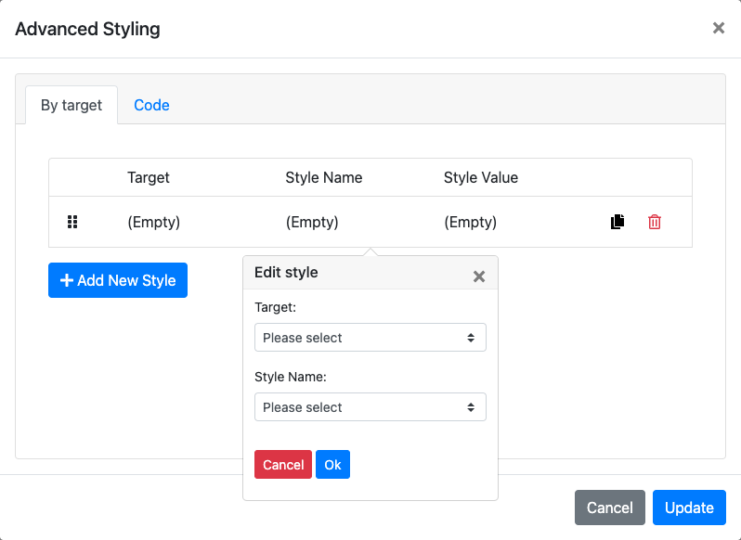The height and width of the screenshot is (540, 741).
Task: Select the empty Style Name cell in row
Action: [312, 223]
